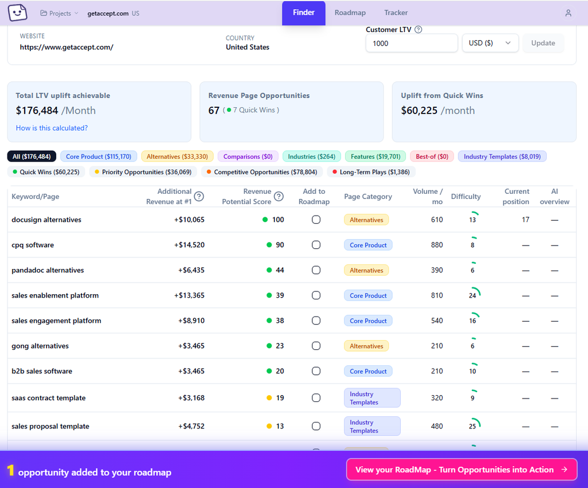Filter by Comparisons ($0)
The height and width of the screenshot is (488, 588).
tap(248, 157)
